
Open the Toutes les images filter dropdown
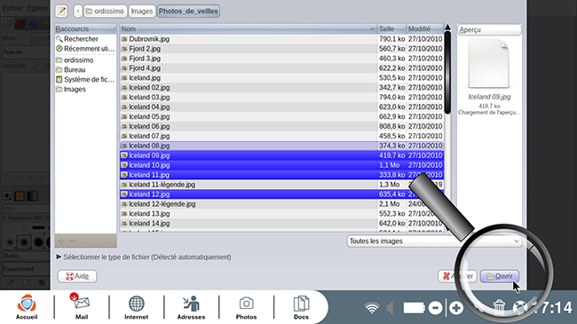coord(435,241)
